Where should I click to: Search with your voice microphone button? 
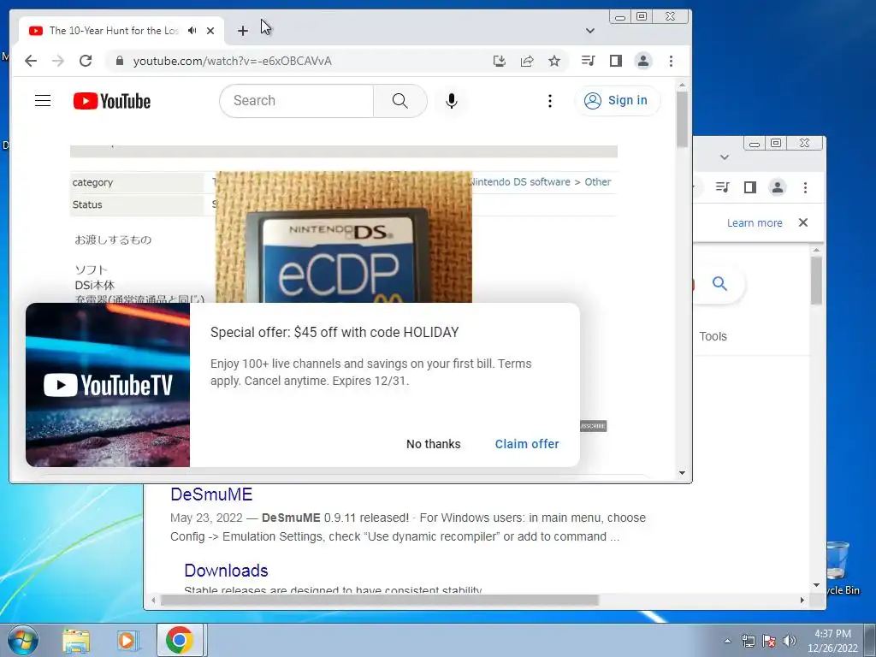452,101
